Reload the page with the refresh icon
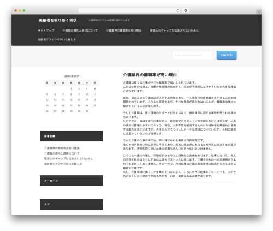This screenshot has height=231, width=273. [x=177, y=10]
